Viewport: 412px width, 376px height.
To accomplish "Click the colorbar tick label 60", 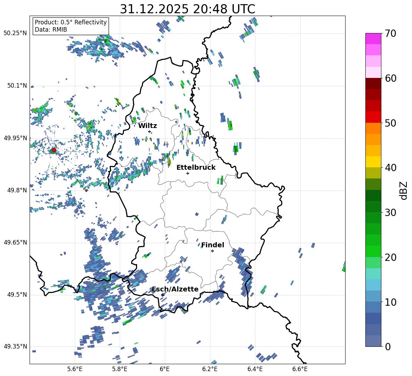I will click(x=390, y=78).
